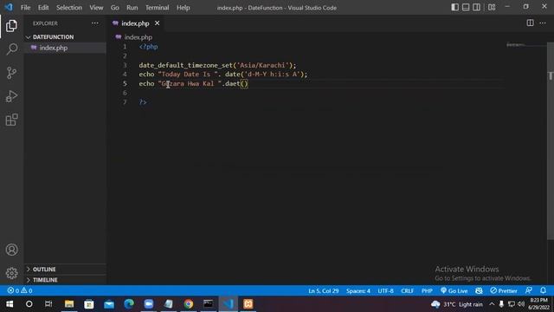
Task: Open the Selection menu
Action: (69, 8)
